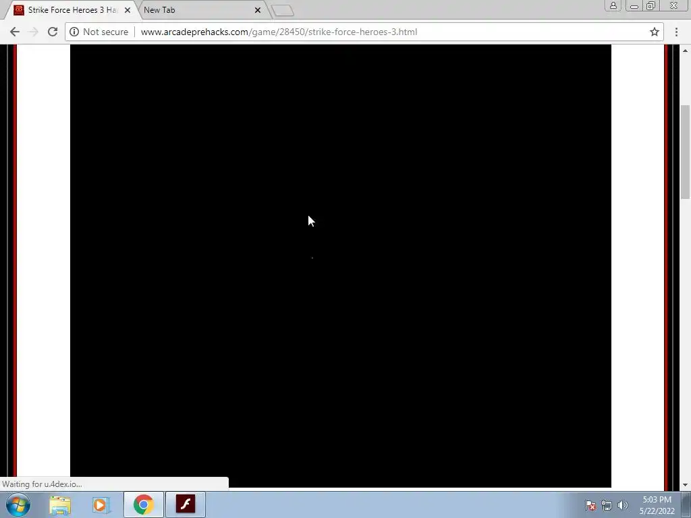Image resolution: width=691 pixels, height=518 pixels.
Task: Open the 5:03 PM clock and date
Action: (657, 505)
